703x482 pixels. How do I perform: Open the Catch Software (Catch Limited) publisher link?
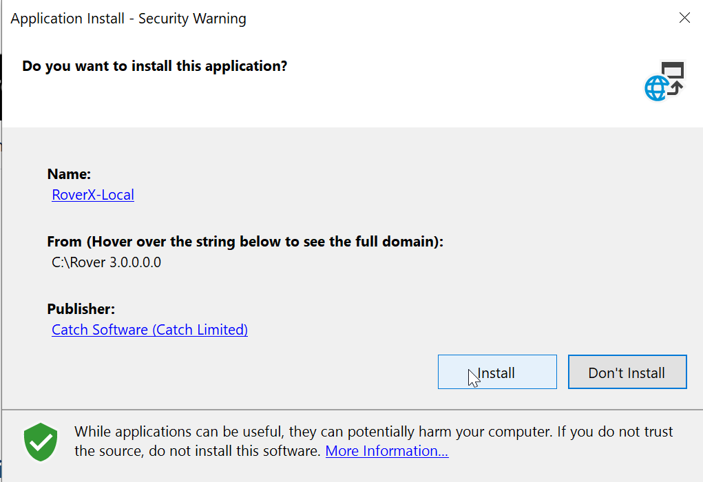click(x=149, y=330)
